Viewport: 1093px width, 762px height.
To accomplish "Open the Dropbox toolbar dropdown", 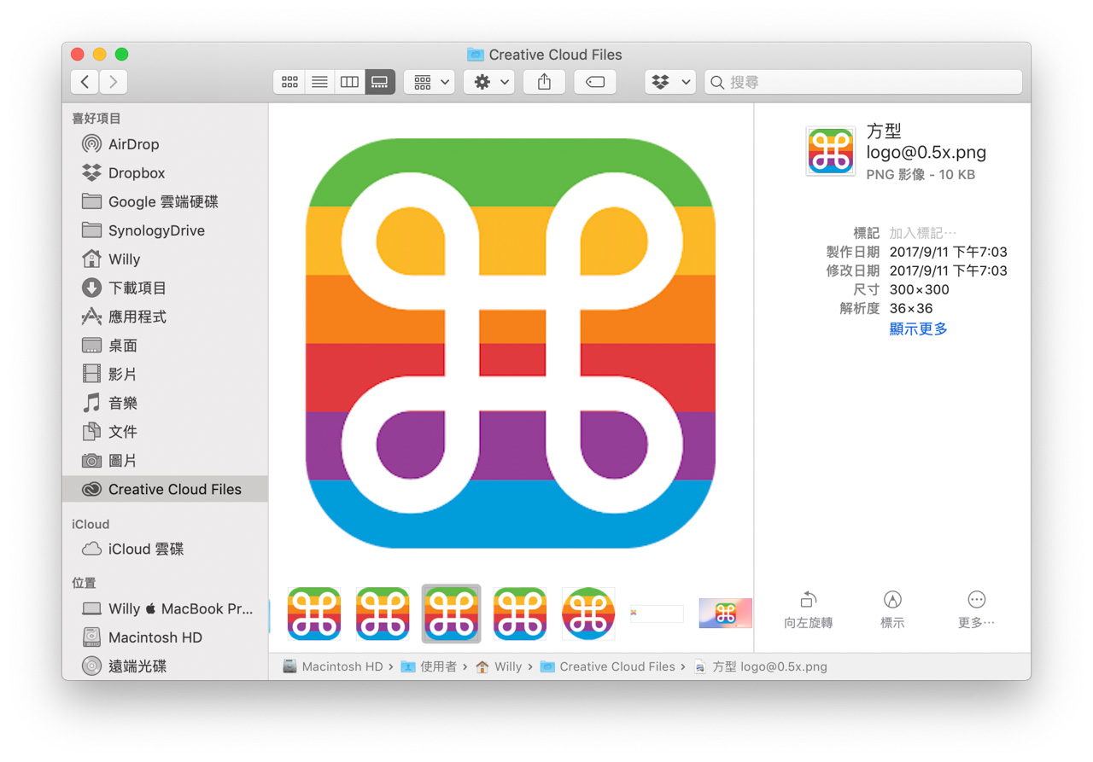I will coord(670,82).
